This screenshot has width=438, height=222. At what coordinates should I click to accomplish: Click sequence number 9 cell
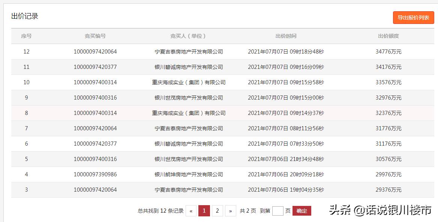pyautogui.click(x=26, y=98)
